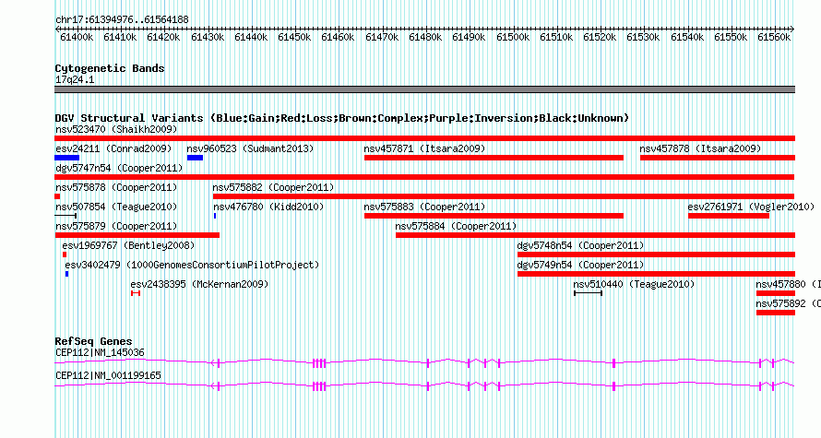Click the blue nsv960523 gain bar
The image size is (821, 438).
[195, 158]
